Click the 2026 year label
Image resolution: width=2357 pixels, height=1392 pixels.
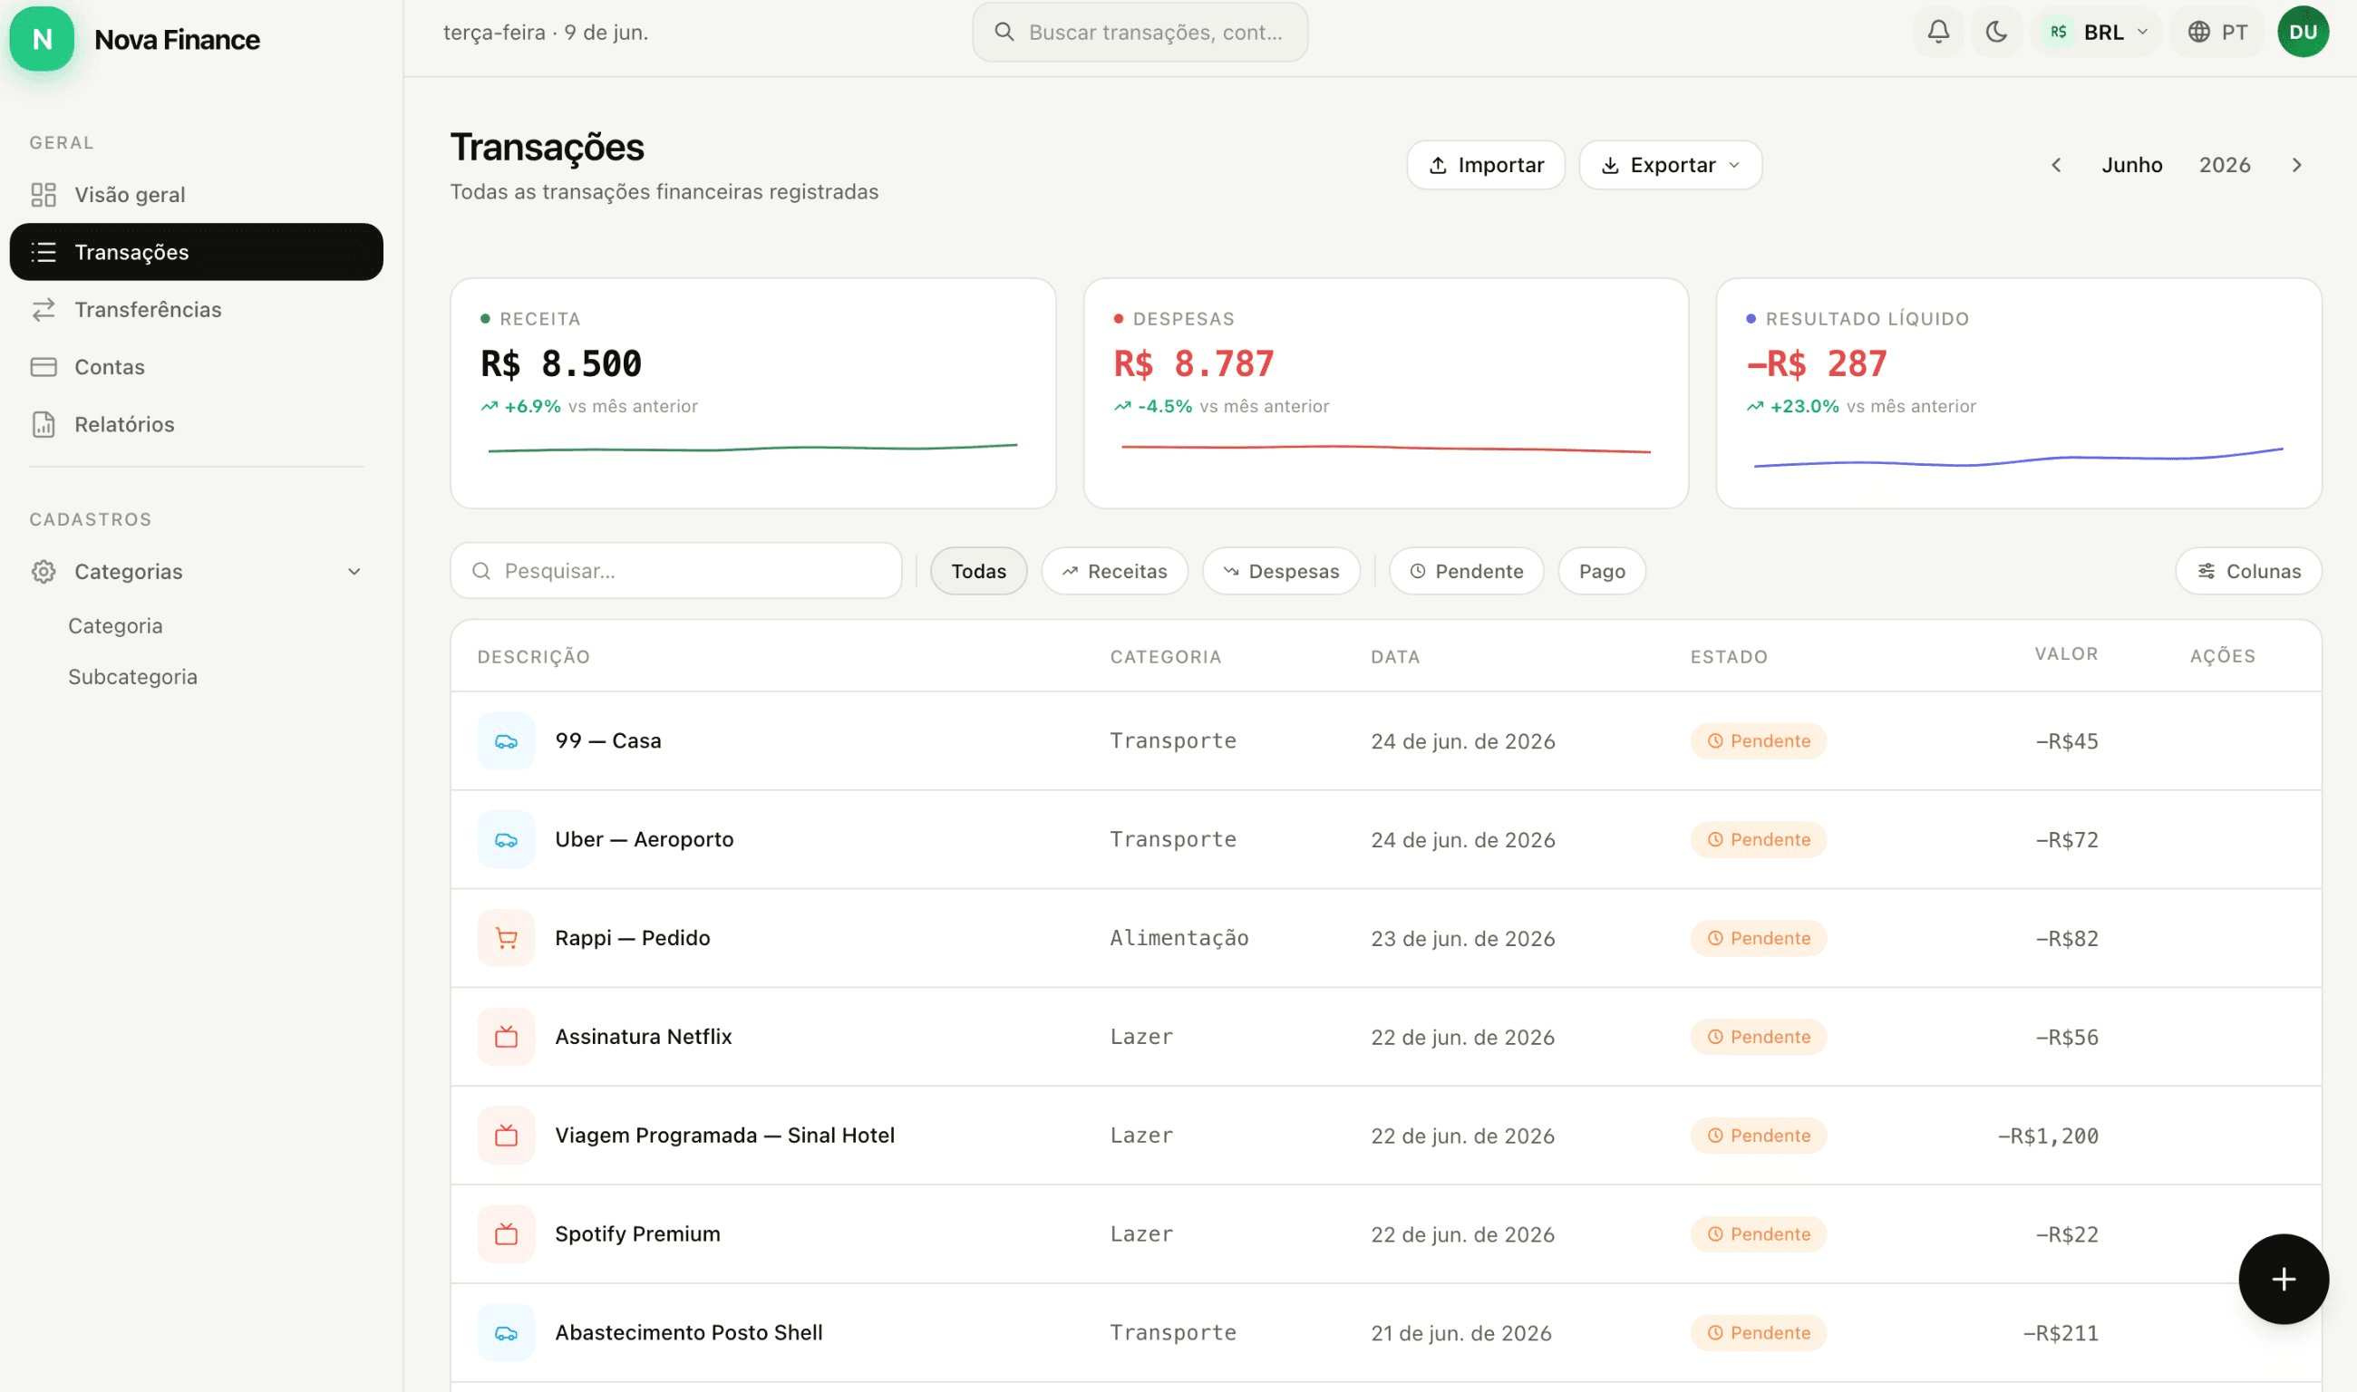(x=2224, y=165)
